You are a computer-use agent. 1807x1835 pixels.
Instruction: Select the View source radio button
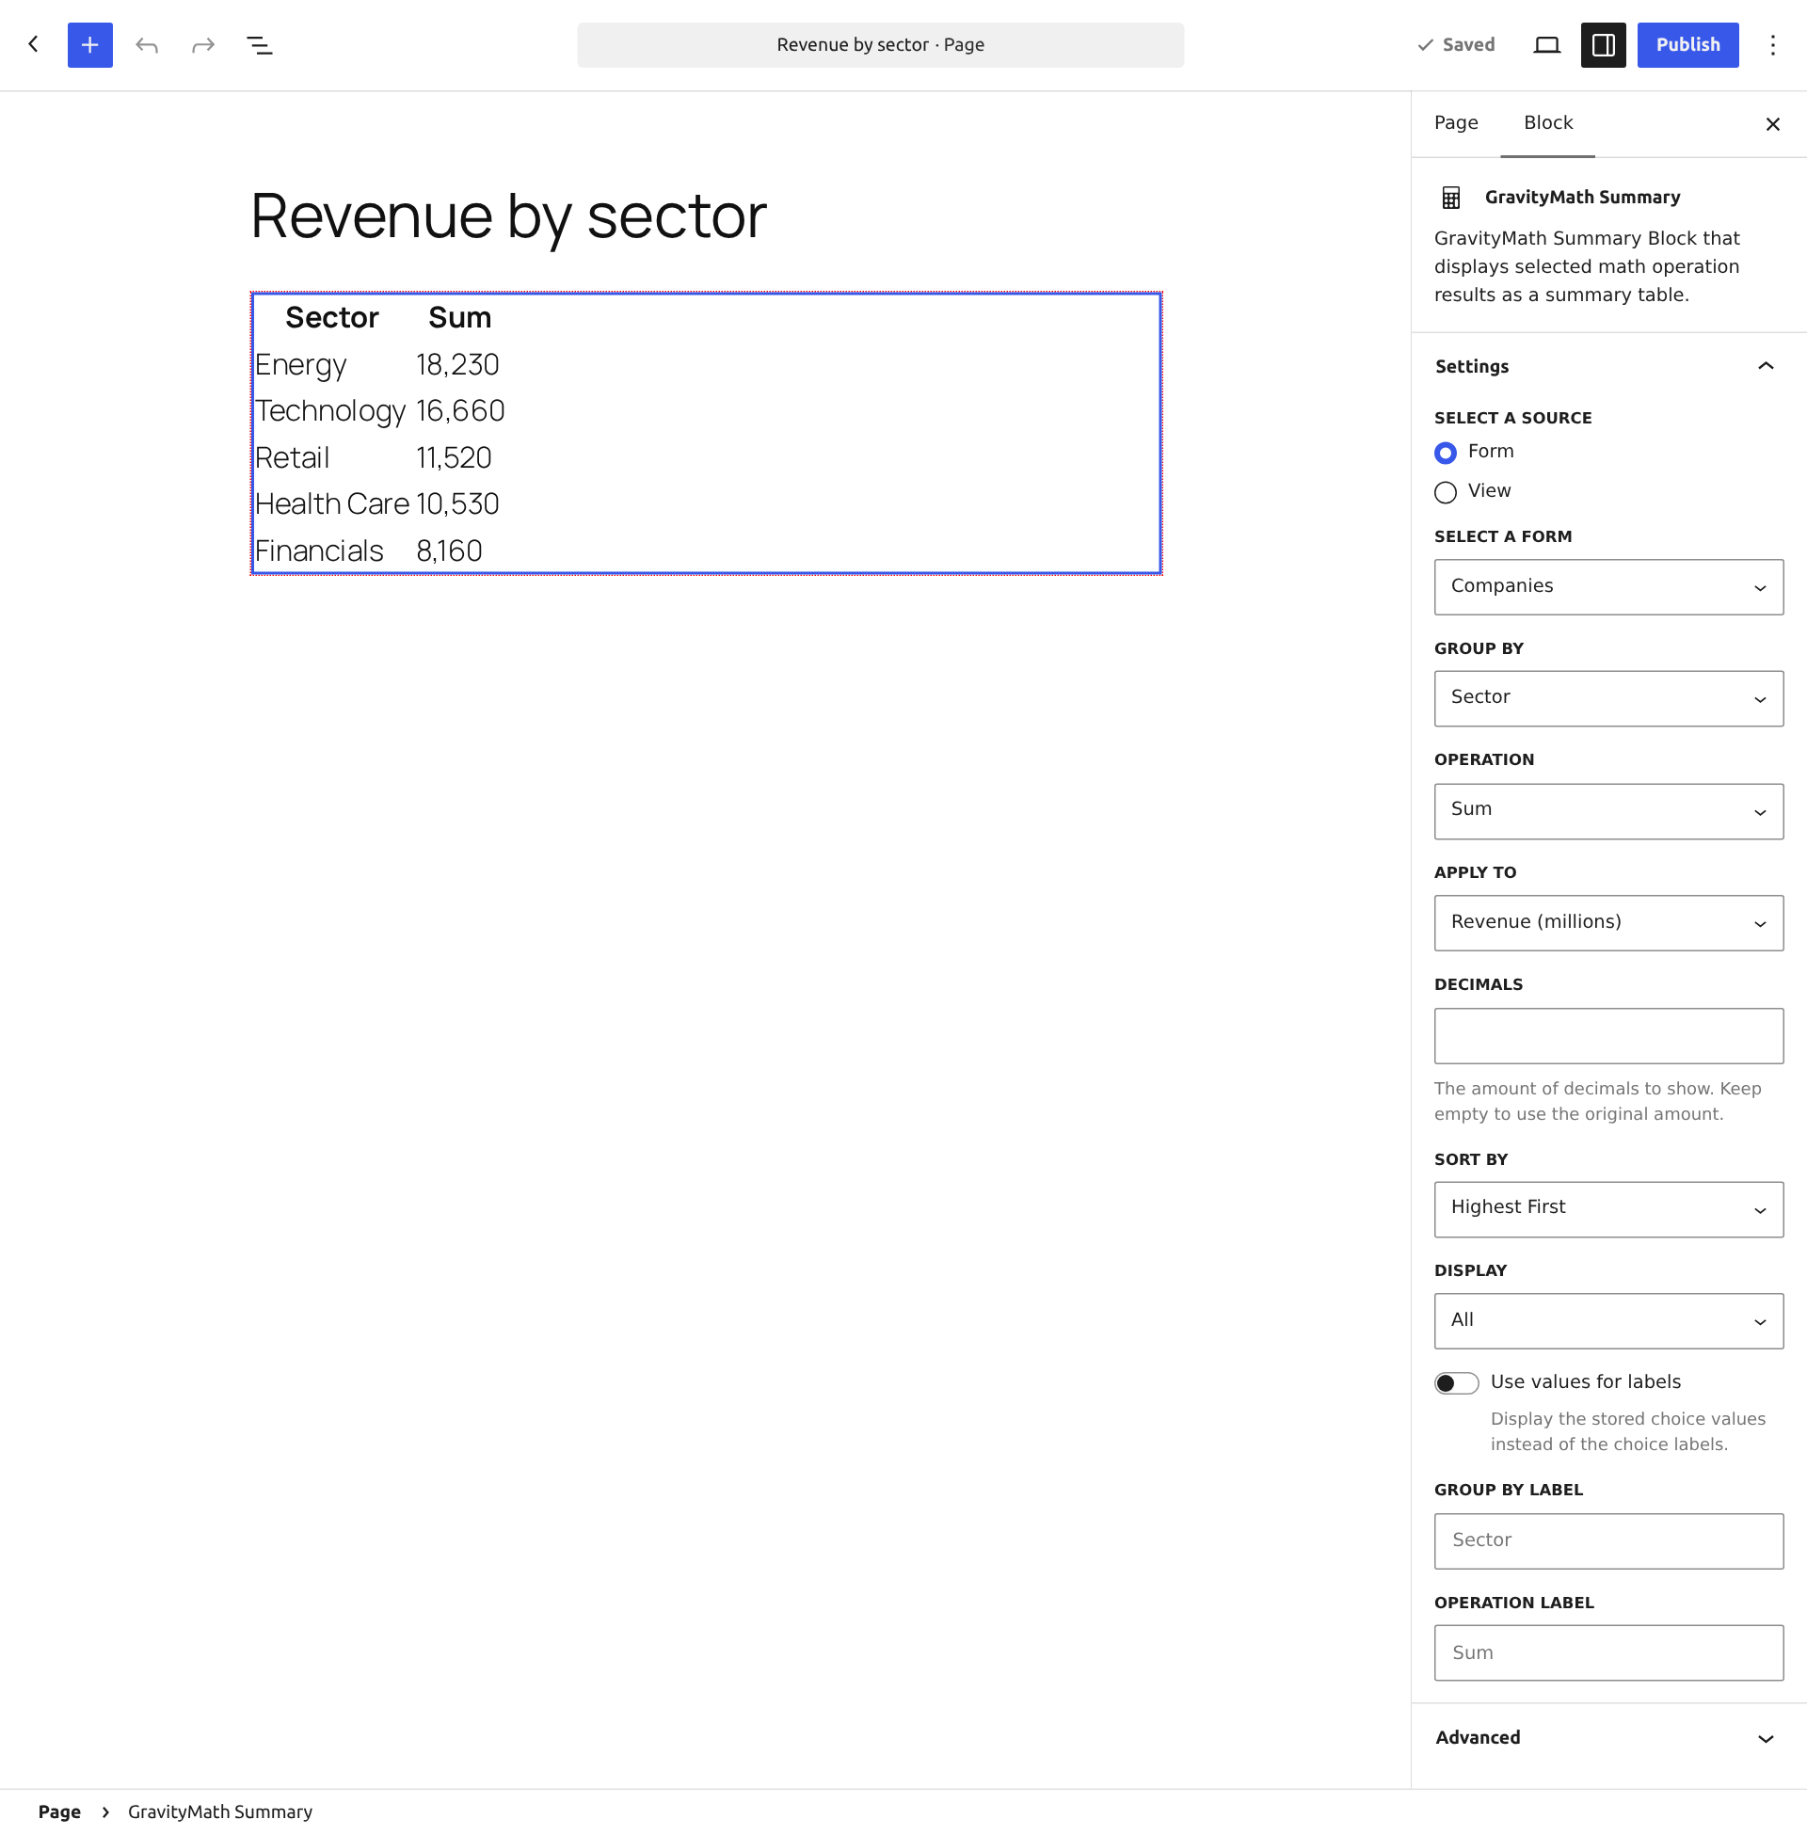[1446, 491]
